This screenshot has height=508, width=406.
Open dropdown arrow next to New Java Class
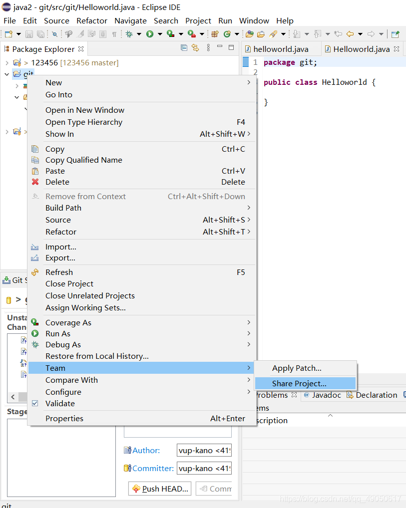click(237, 34)
